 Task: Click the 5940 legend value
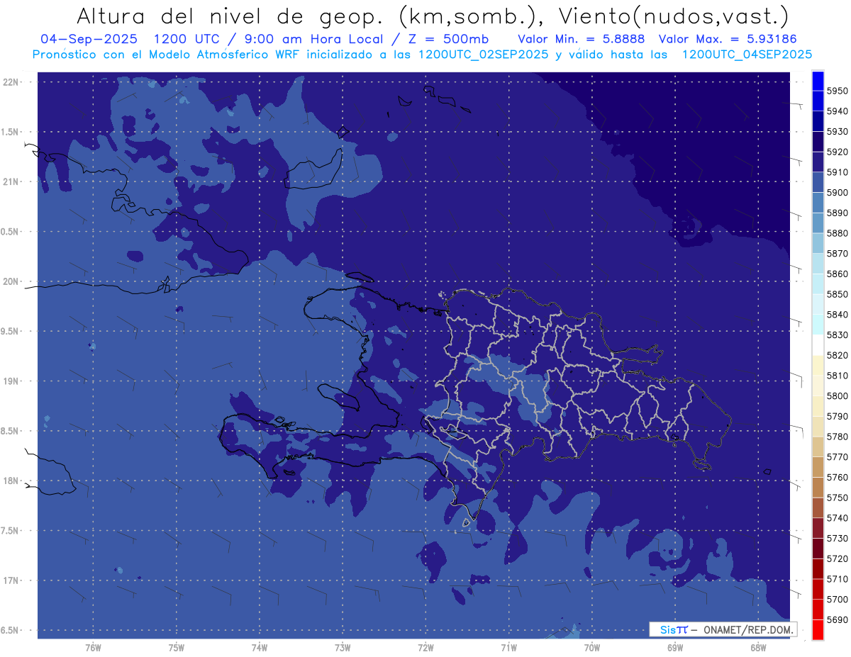point(837,111)
